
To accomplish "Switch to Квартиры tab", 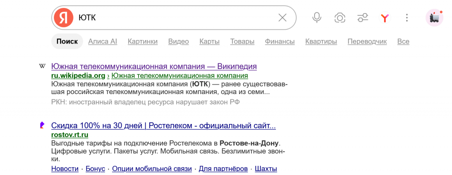I will 321,42.
